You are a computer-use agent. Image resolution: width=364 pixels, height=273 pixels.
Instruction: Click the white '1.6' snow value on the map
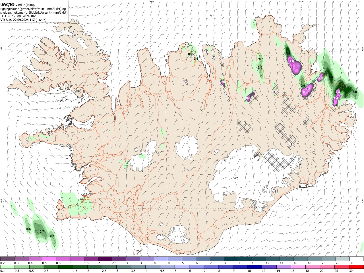pyautogui.click(x=291, y=61)
